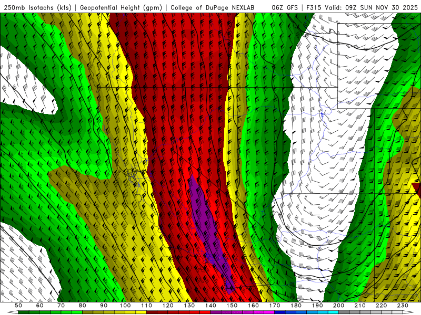421x315 pixels.
Task: Click the 200 label on the color scale
Action: [x=338, y=306]
